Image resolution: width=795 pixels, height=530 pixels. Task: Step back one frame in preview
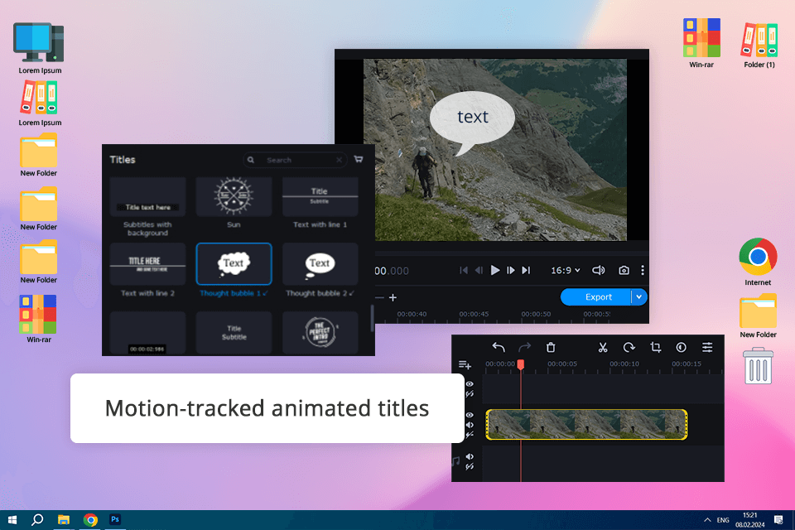[479, 270]
